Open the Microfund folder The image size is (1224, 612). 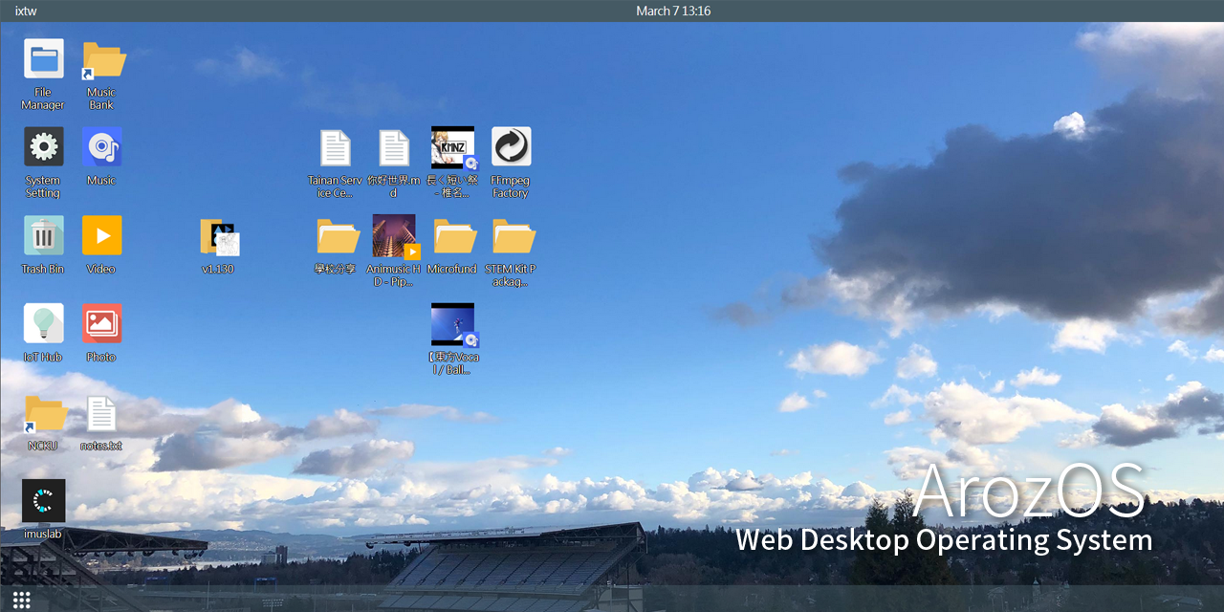click(452, 236)
